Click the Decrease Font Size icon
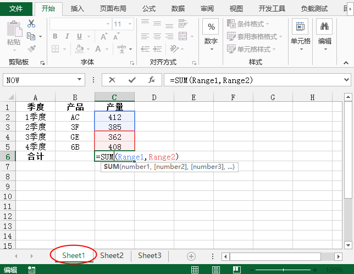 (117, 36)
